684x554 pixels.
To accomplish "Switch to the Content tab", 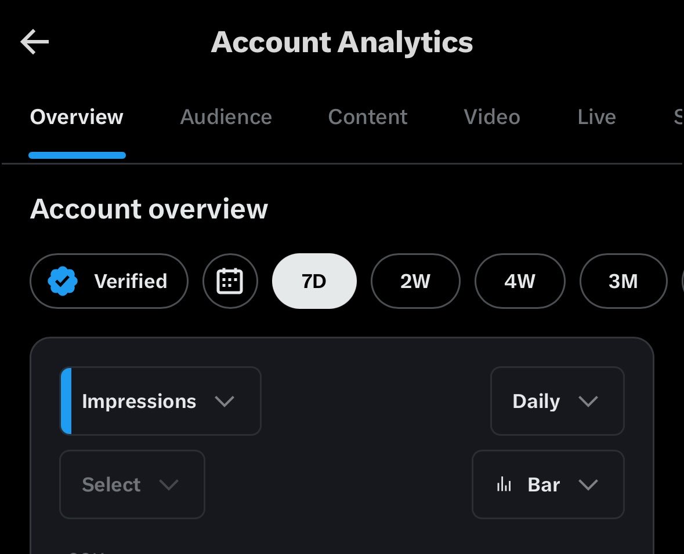I will point(368,117).
